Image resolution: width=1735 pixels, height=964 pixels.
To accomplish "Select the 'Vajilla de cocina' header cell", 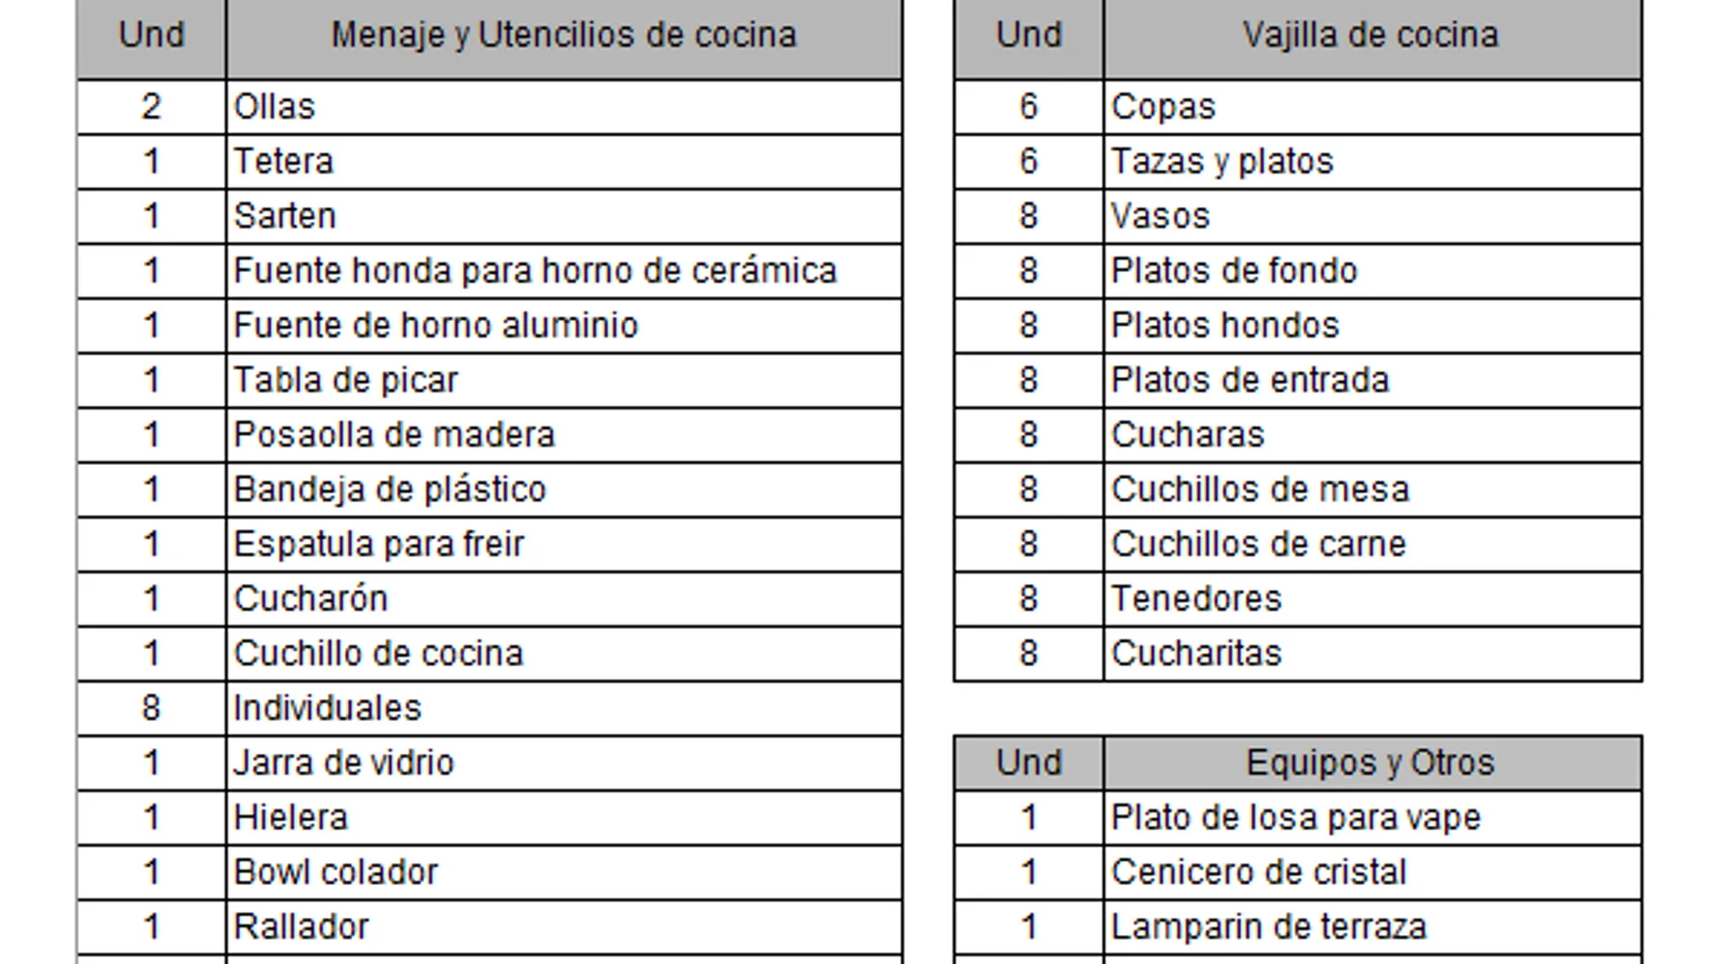I will [x=1371, y=36].
